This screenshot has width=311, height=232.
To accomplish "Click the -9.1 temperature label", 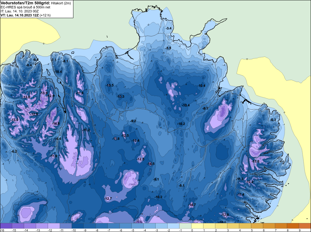I will (x=156, y=179).
